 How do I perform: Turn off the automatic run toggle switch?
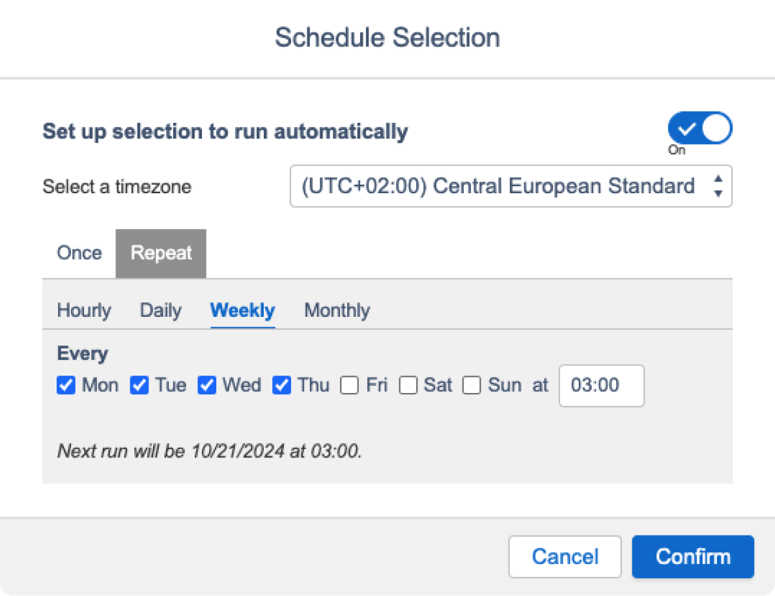click(x=699, y=128)
